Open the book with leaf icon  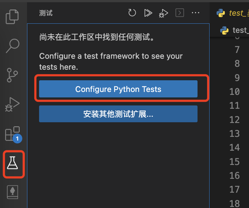point(12,192)
